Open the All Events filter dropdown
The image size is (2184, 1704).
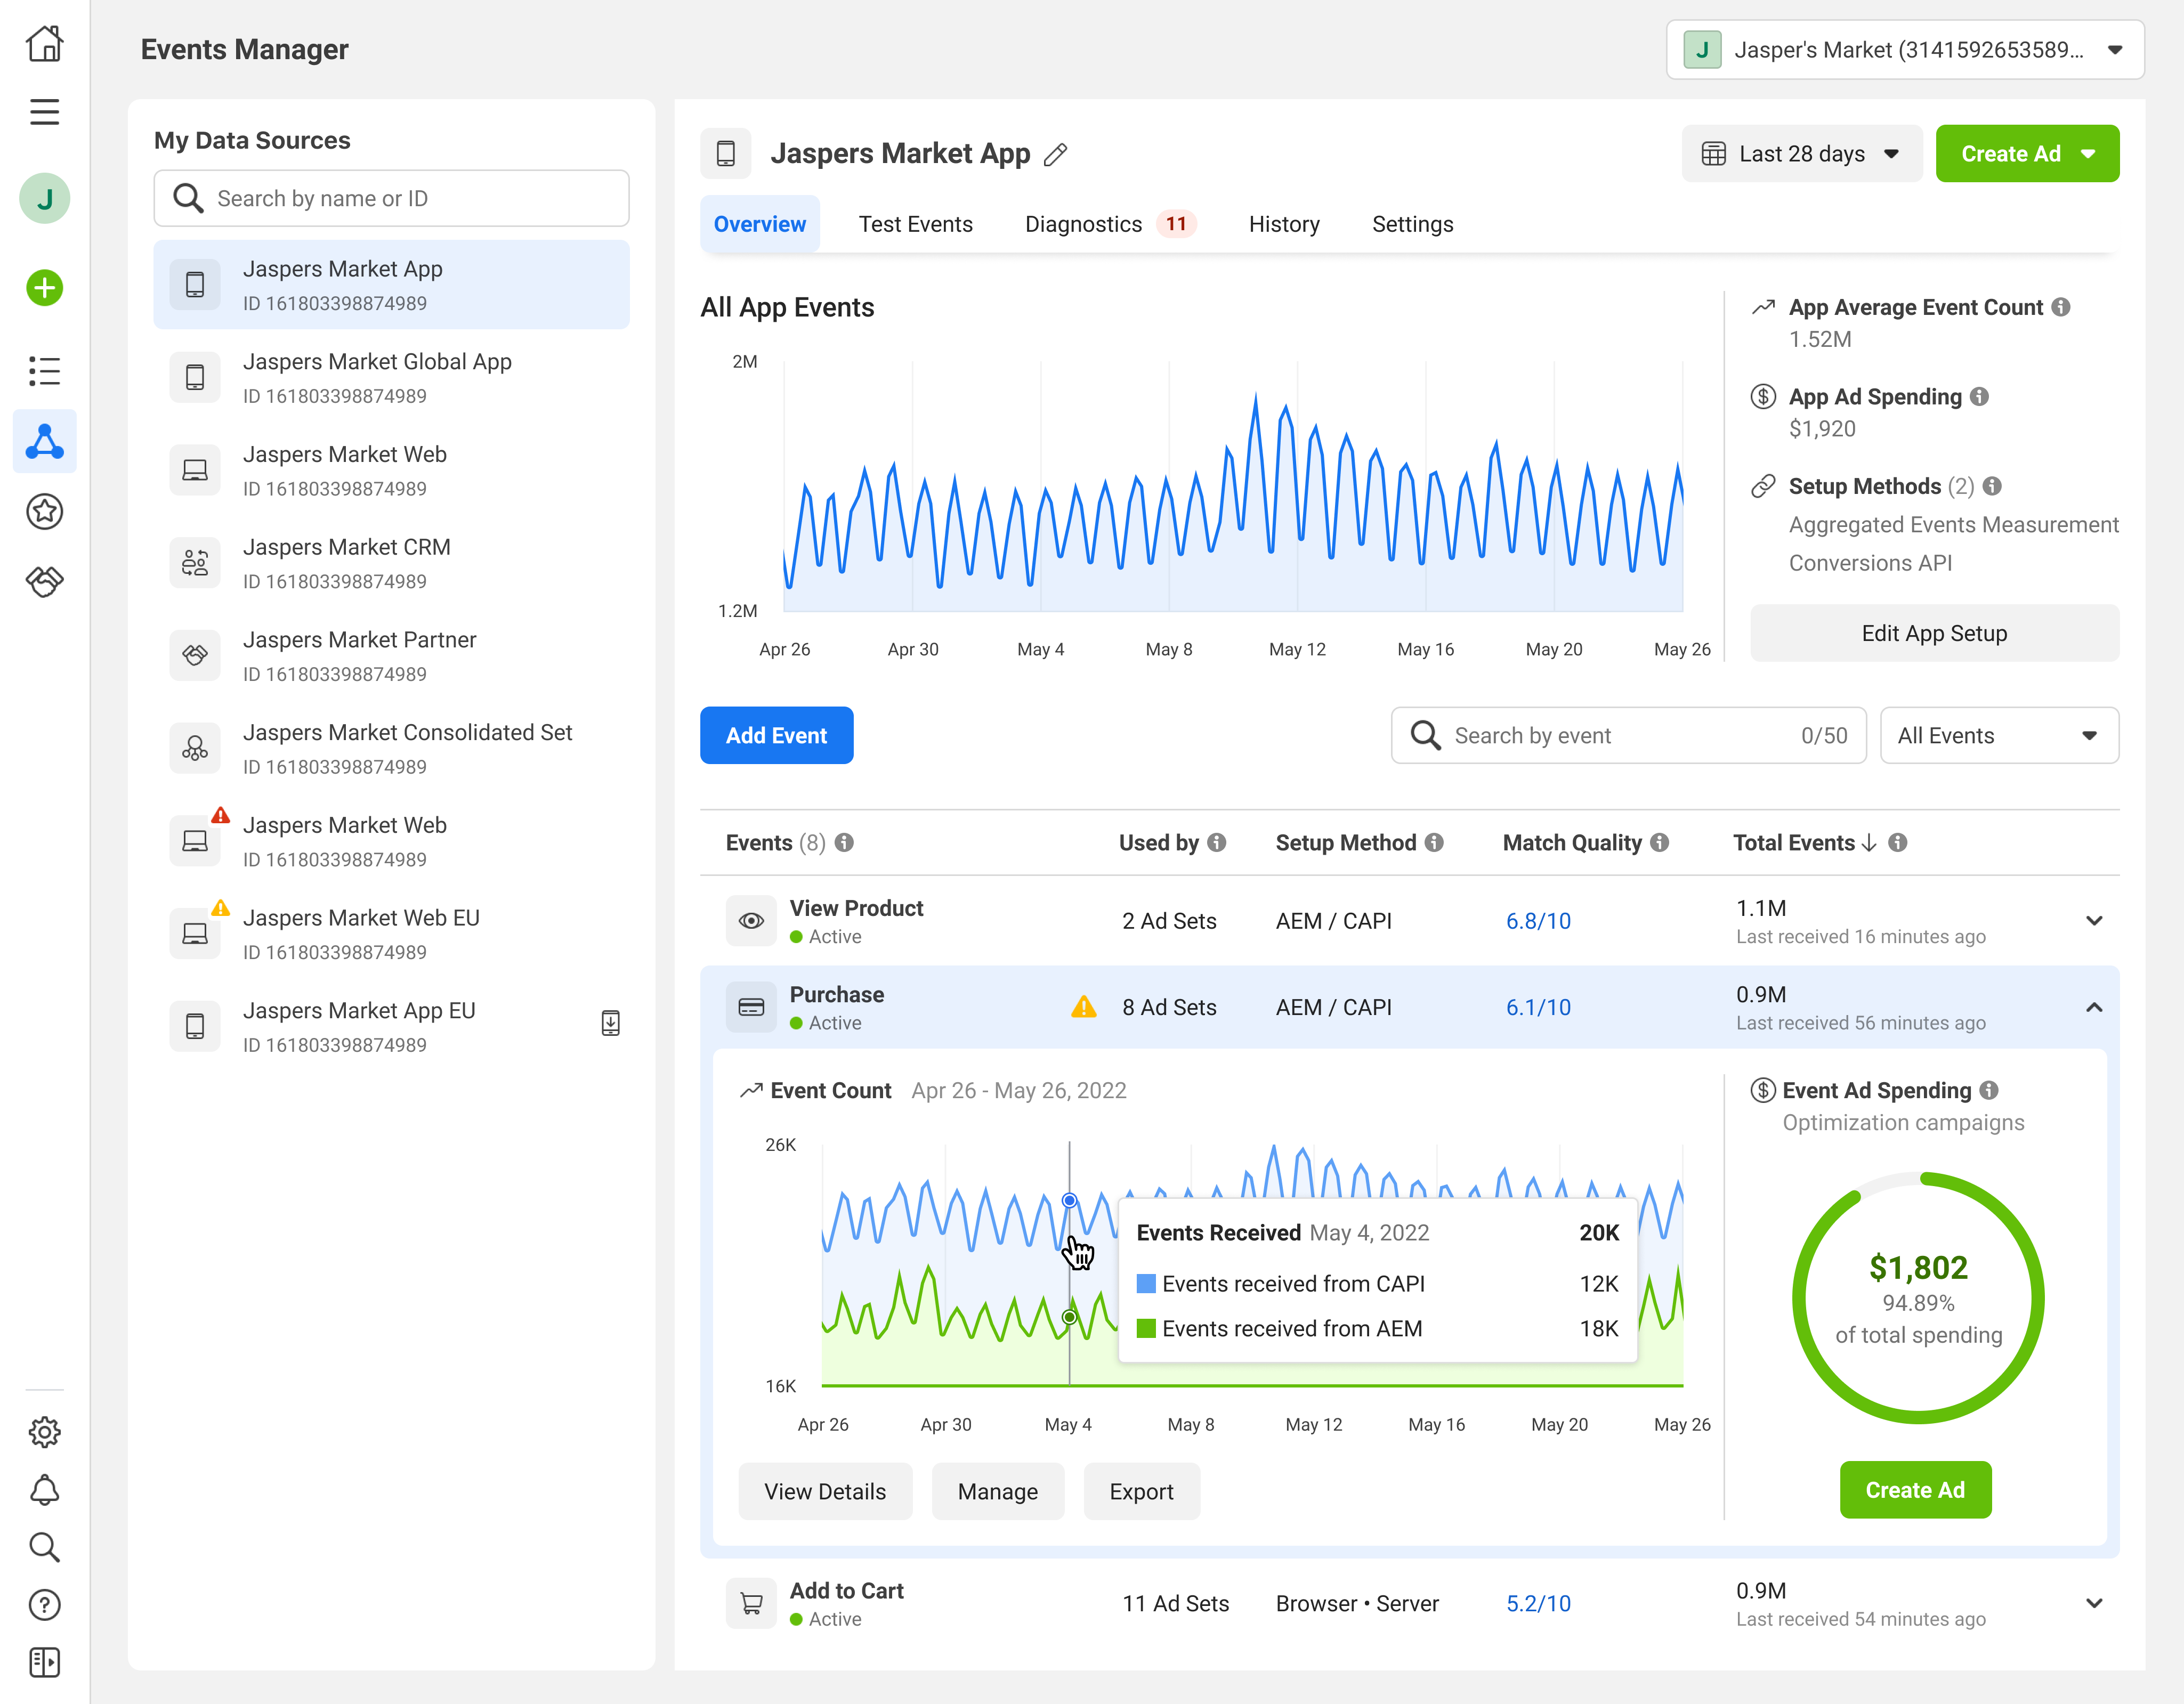(1998, 736)
